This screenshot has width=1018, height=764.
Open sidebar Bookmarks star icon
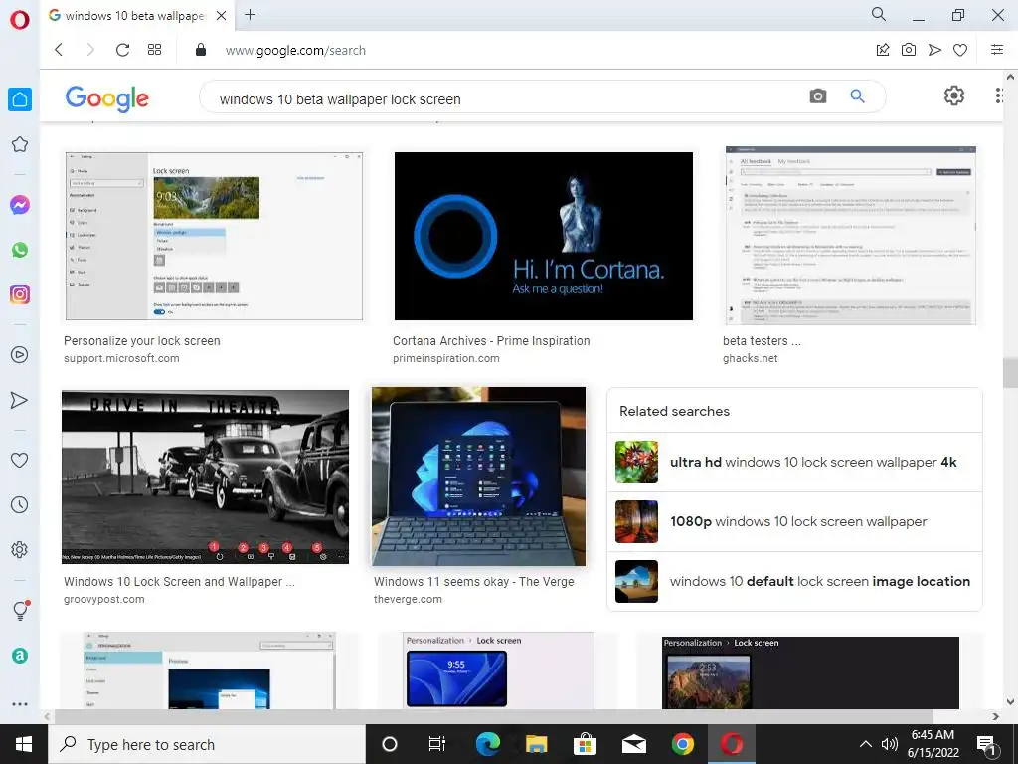pyautogui.click(x=20, y=144)
